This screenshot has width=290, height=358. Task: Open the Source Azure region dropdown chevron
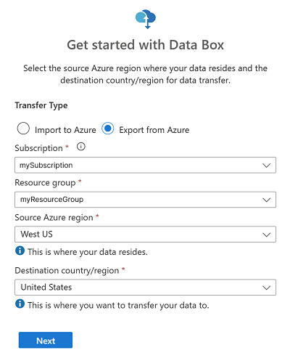(266, 235)
